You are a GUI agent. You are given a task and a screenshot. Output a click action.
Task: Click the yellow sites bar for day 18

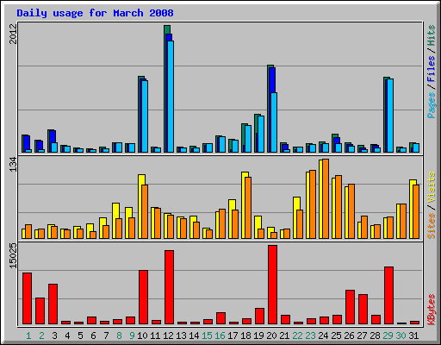point(244,205)
